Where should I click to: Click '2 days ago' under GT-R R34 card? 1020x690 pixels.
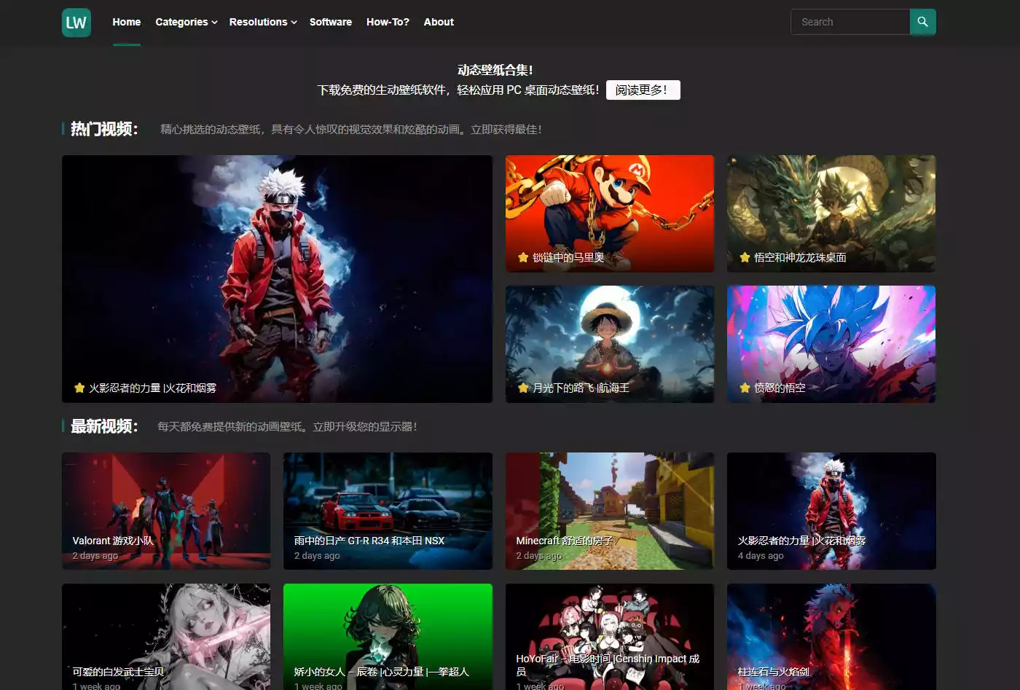[x=317, y=555]
